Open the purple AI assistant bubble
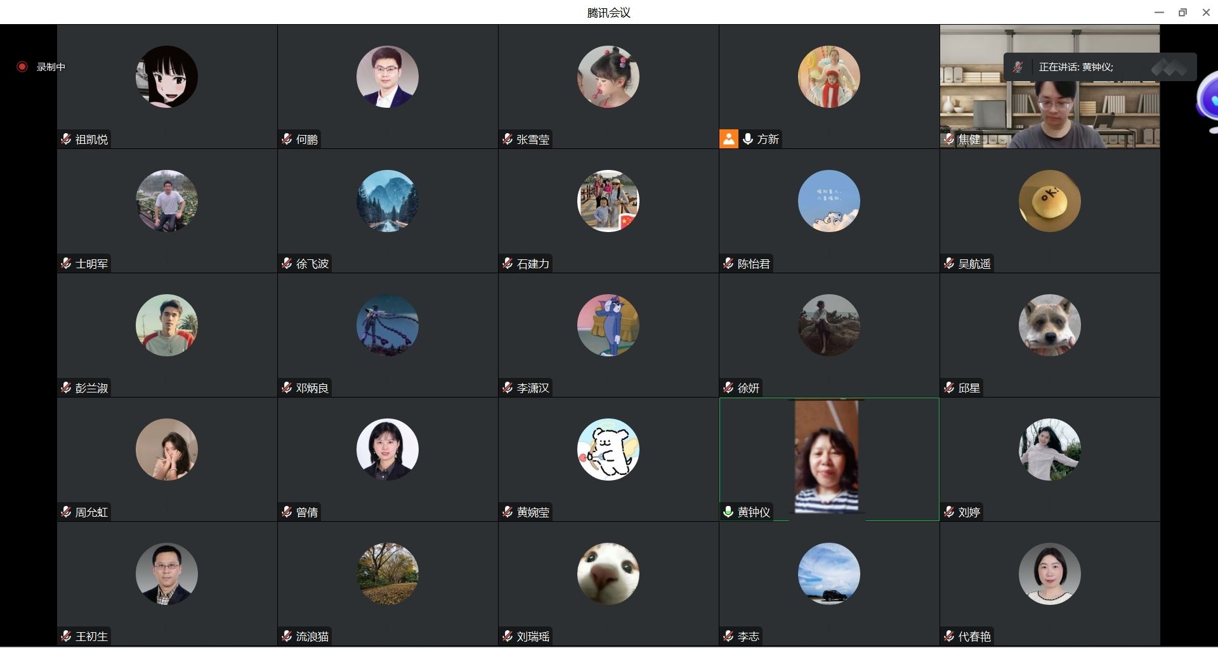This screenshot has width=1218, height=648. (1208, 101)
